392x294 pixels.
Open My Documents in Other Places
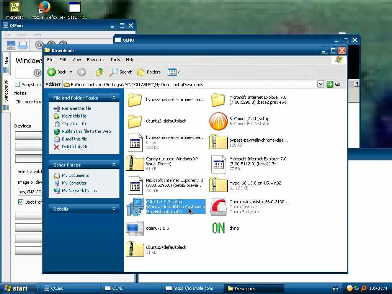coord(75,175)
